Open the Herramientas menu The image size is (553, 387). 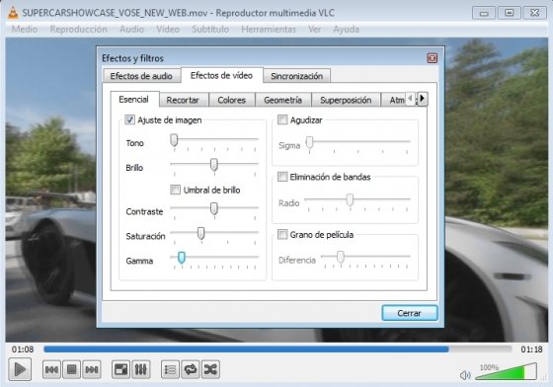point(269,30)
